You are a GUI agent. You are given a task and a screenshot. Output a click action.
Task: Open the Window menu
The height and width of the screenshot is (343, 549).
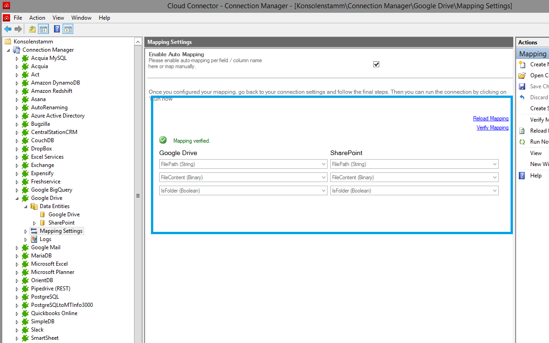click(81, 18)
